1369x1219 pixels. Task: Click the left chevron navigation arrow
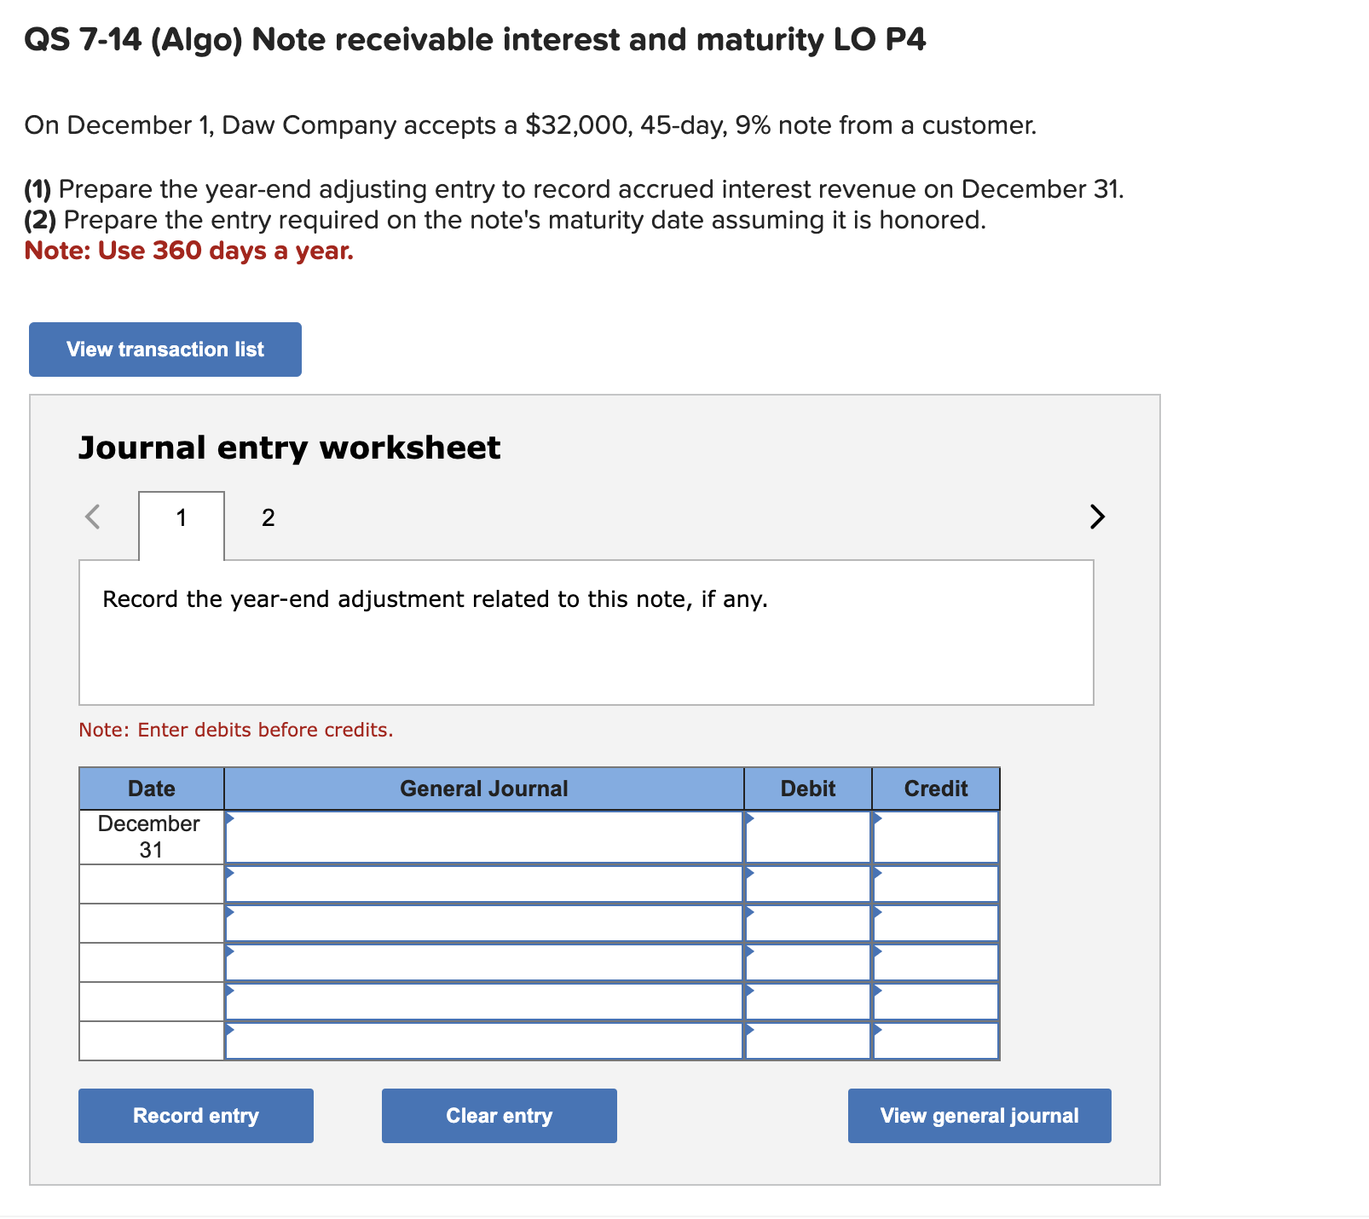tap(94, 517)
